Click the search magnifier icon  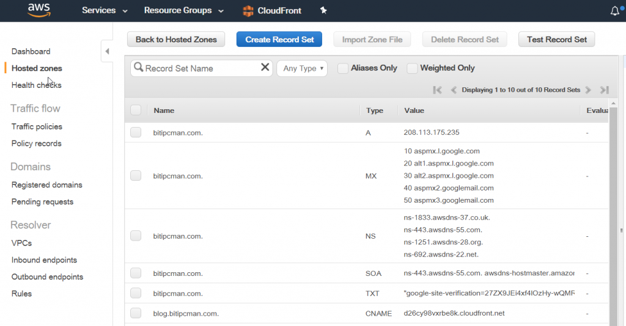coord(138,67)
